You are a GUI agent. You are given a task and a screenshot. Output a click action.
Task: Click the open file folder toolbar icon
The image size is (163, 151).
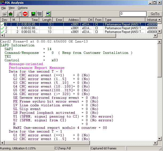5,14
